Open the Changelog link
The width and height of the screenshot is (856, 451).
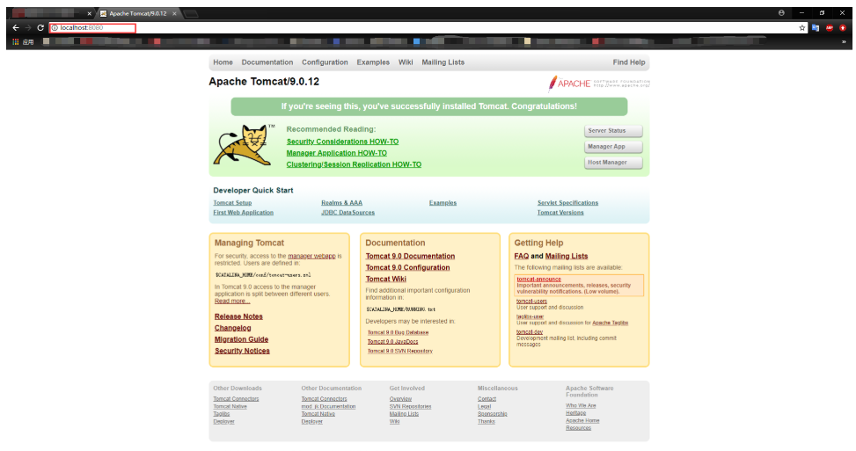pyautogui.click(x=232, y=328)
